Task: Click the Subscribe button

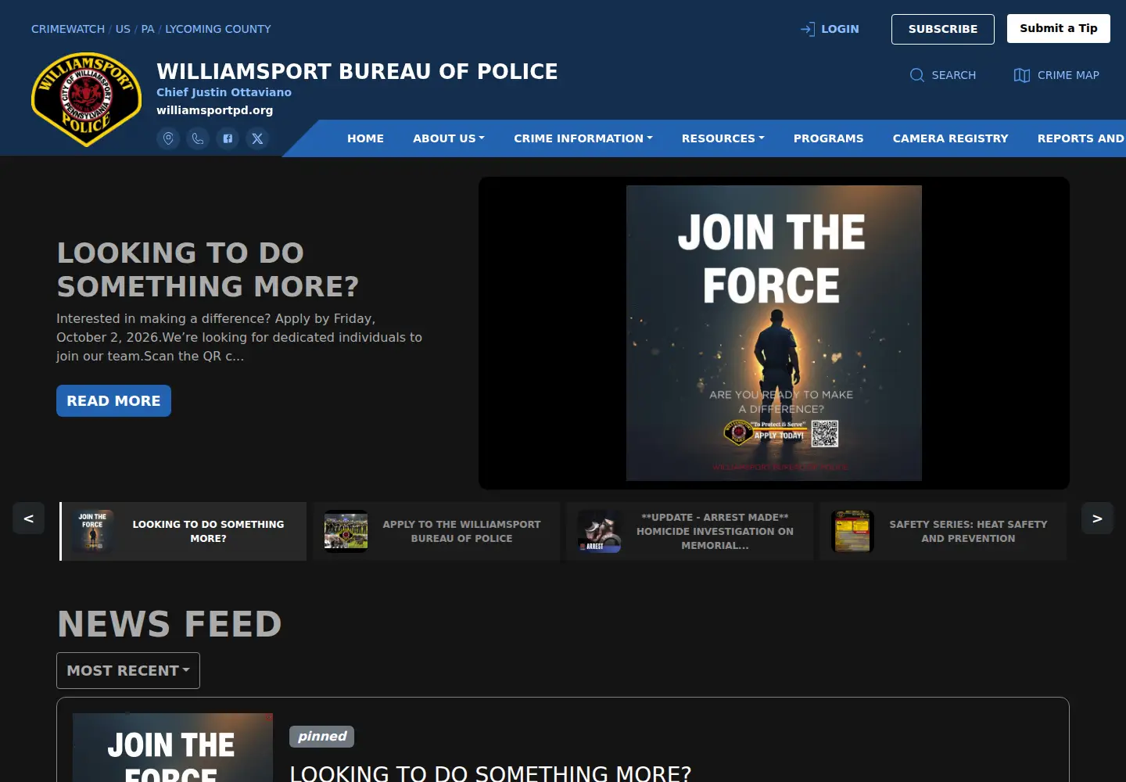Action: point(943,29)
